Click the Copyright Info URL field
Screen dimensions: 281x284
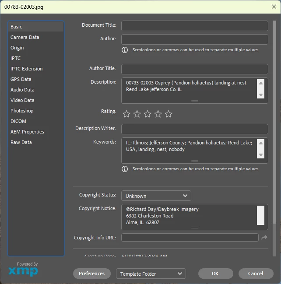[190, 237]
